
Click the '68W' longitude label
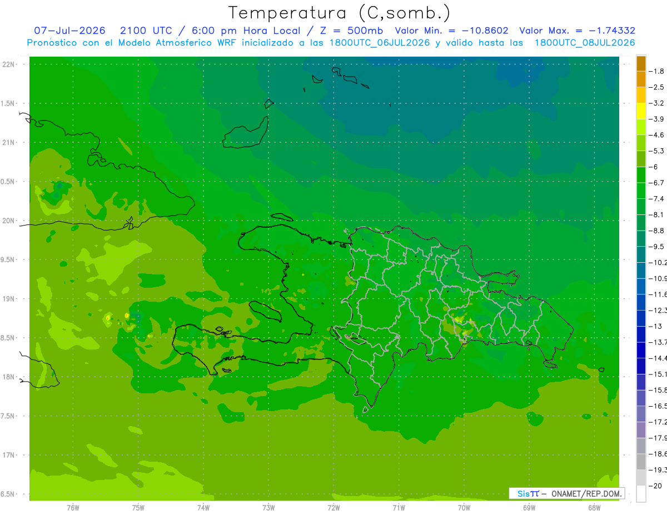point(594,508)
